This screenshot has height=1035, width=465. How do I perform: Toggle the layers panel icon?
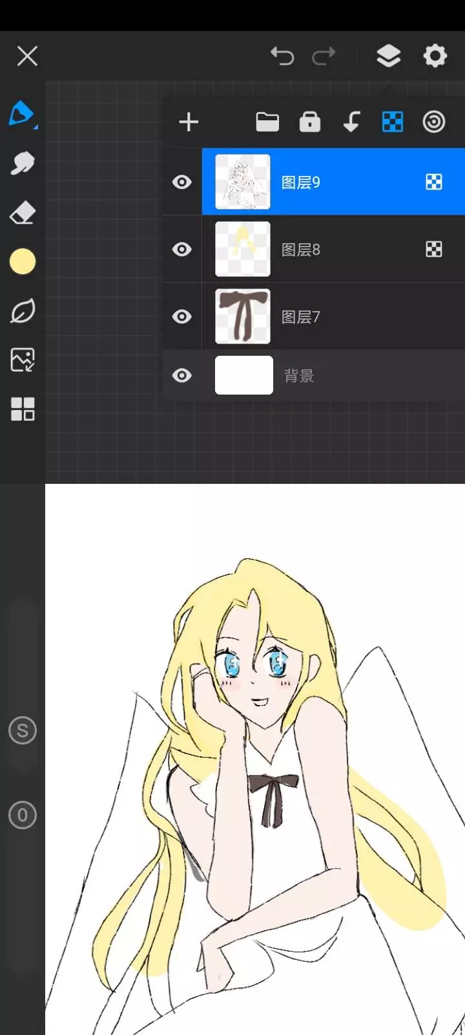pyautogui.click(x=389, y=56)
